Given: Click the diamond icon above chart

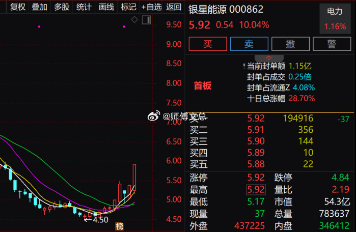Looking at the screenshot, I should point(134,20).
